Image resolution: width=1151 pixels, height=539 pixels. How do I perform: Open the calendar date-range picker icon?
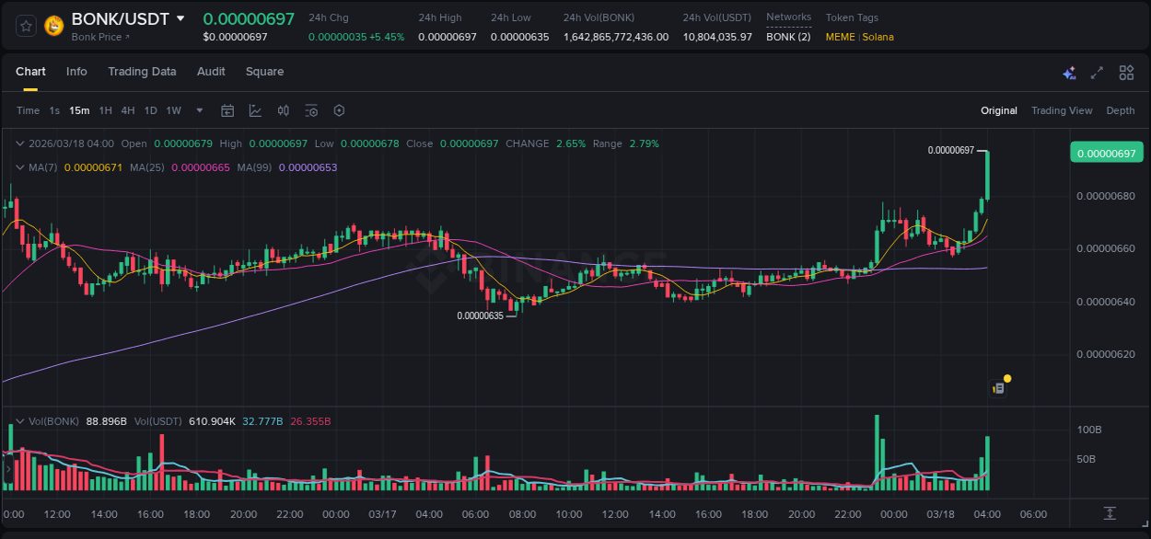tap(227, 110)
